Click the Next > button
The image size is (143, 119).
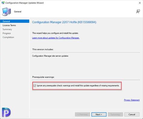coord(99,114)
